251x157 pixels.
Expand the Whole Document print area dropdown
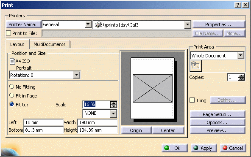coord(240,55)
